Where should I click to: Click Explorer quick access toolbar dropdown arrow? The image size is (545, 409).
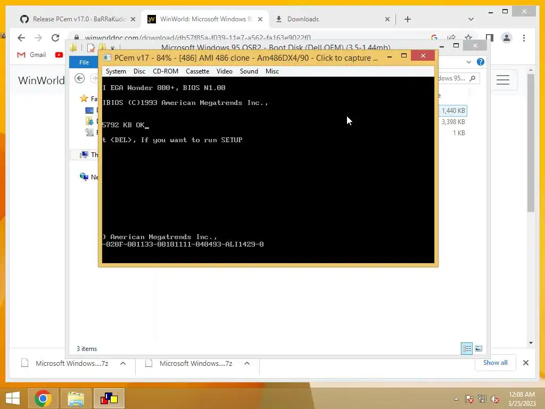tap(112, 48)
